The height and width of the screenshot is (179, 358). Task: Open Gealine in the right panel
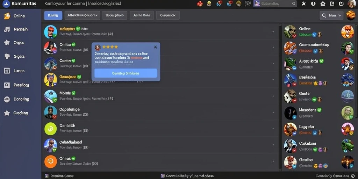[x=306, y=160]
